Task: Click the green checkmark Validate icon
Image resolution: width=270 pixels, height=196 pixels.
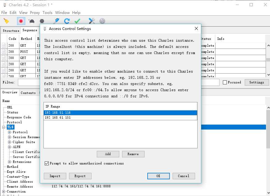Action: click(77, 21)
